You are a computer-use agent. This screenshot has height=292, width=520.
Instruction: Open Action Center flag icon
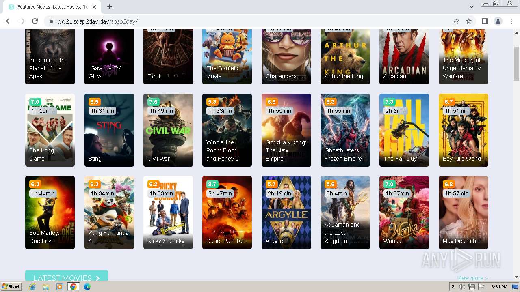[x=481, y=287]
